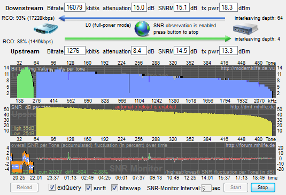This screenshot has width=286, height=195.
Task: Click the 'Upstream' heading
Action: 25,51
